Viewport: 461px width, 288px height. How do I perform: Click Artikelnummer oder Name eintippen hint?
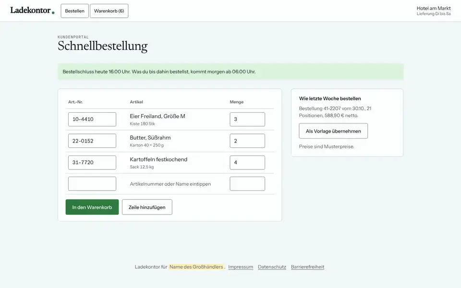[170, 184]
